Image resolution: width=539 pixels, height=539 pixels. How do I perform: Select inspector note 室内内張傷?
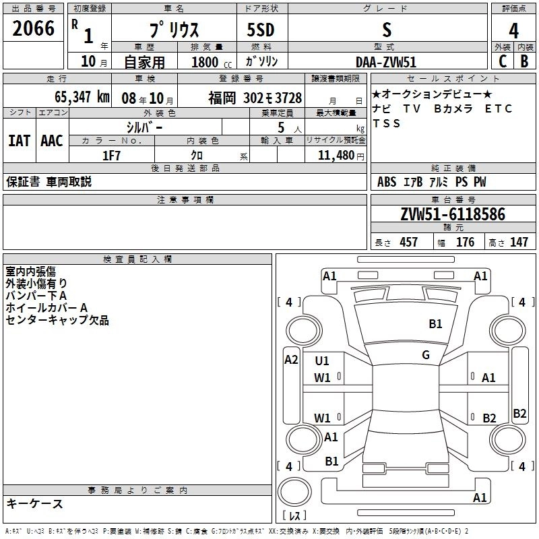coord(30,272)
